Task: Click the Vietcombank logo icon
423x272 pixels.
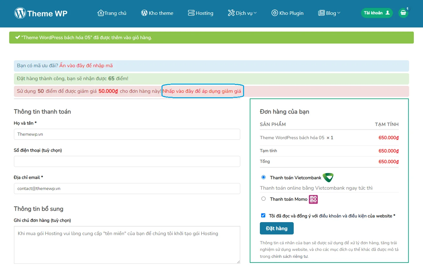Action: tap(328, 178)
